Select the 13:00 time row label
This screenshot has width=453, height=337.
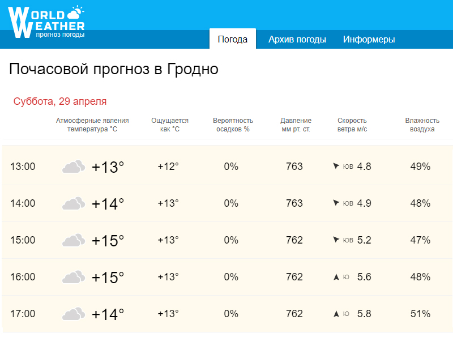[23, 167]
